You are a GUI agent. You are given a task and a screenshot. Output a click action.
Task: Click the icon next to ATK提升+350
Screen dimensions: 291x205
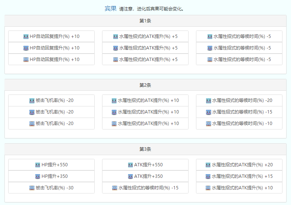coord(130,176)
